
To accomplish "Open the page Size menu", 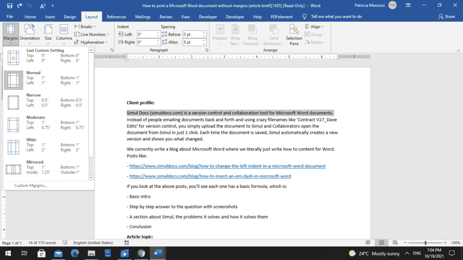I will coord(48,34).
